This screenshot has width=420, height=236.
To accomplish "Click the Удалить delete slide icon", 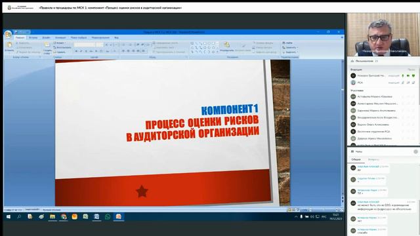I will pos(60,52).
